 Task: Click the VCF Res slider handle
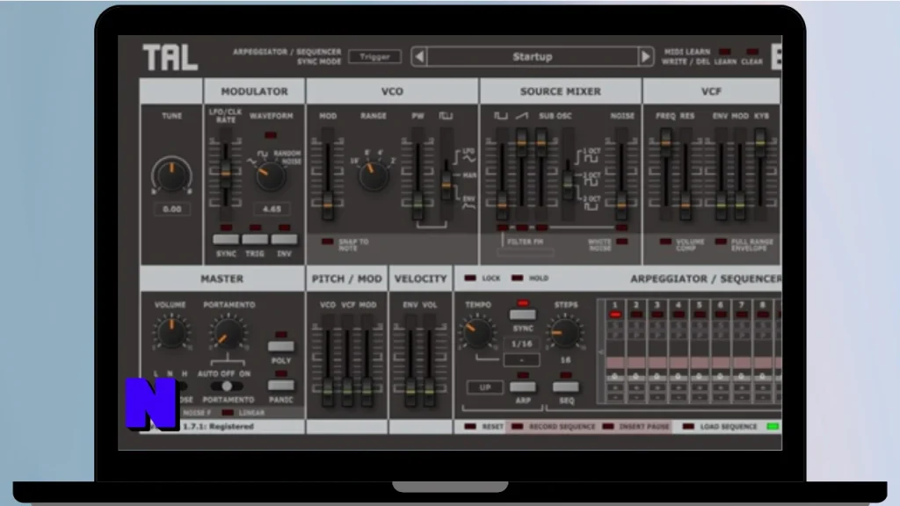click(x=685, y=204)
